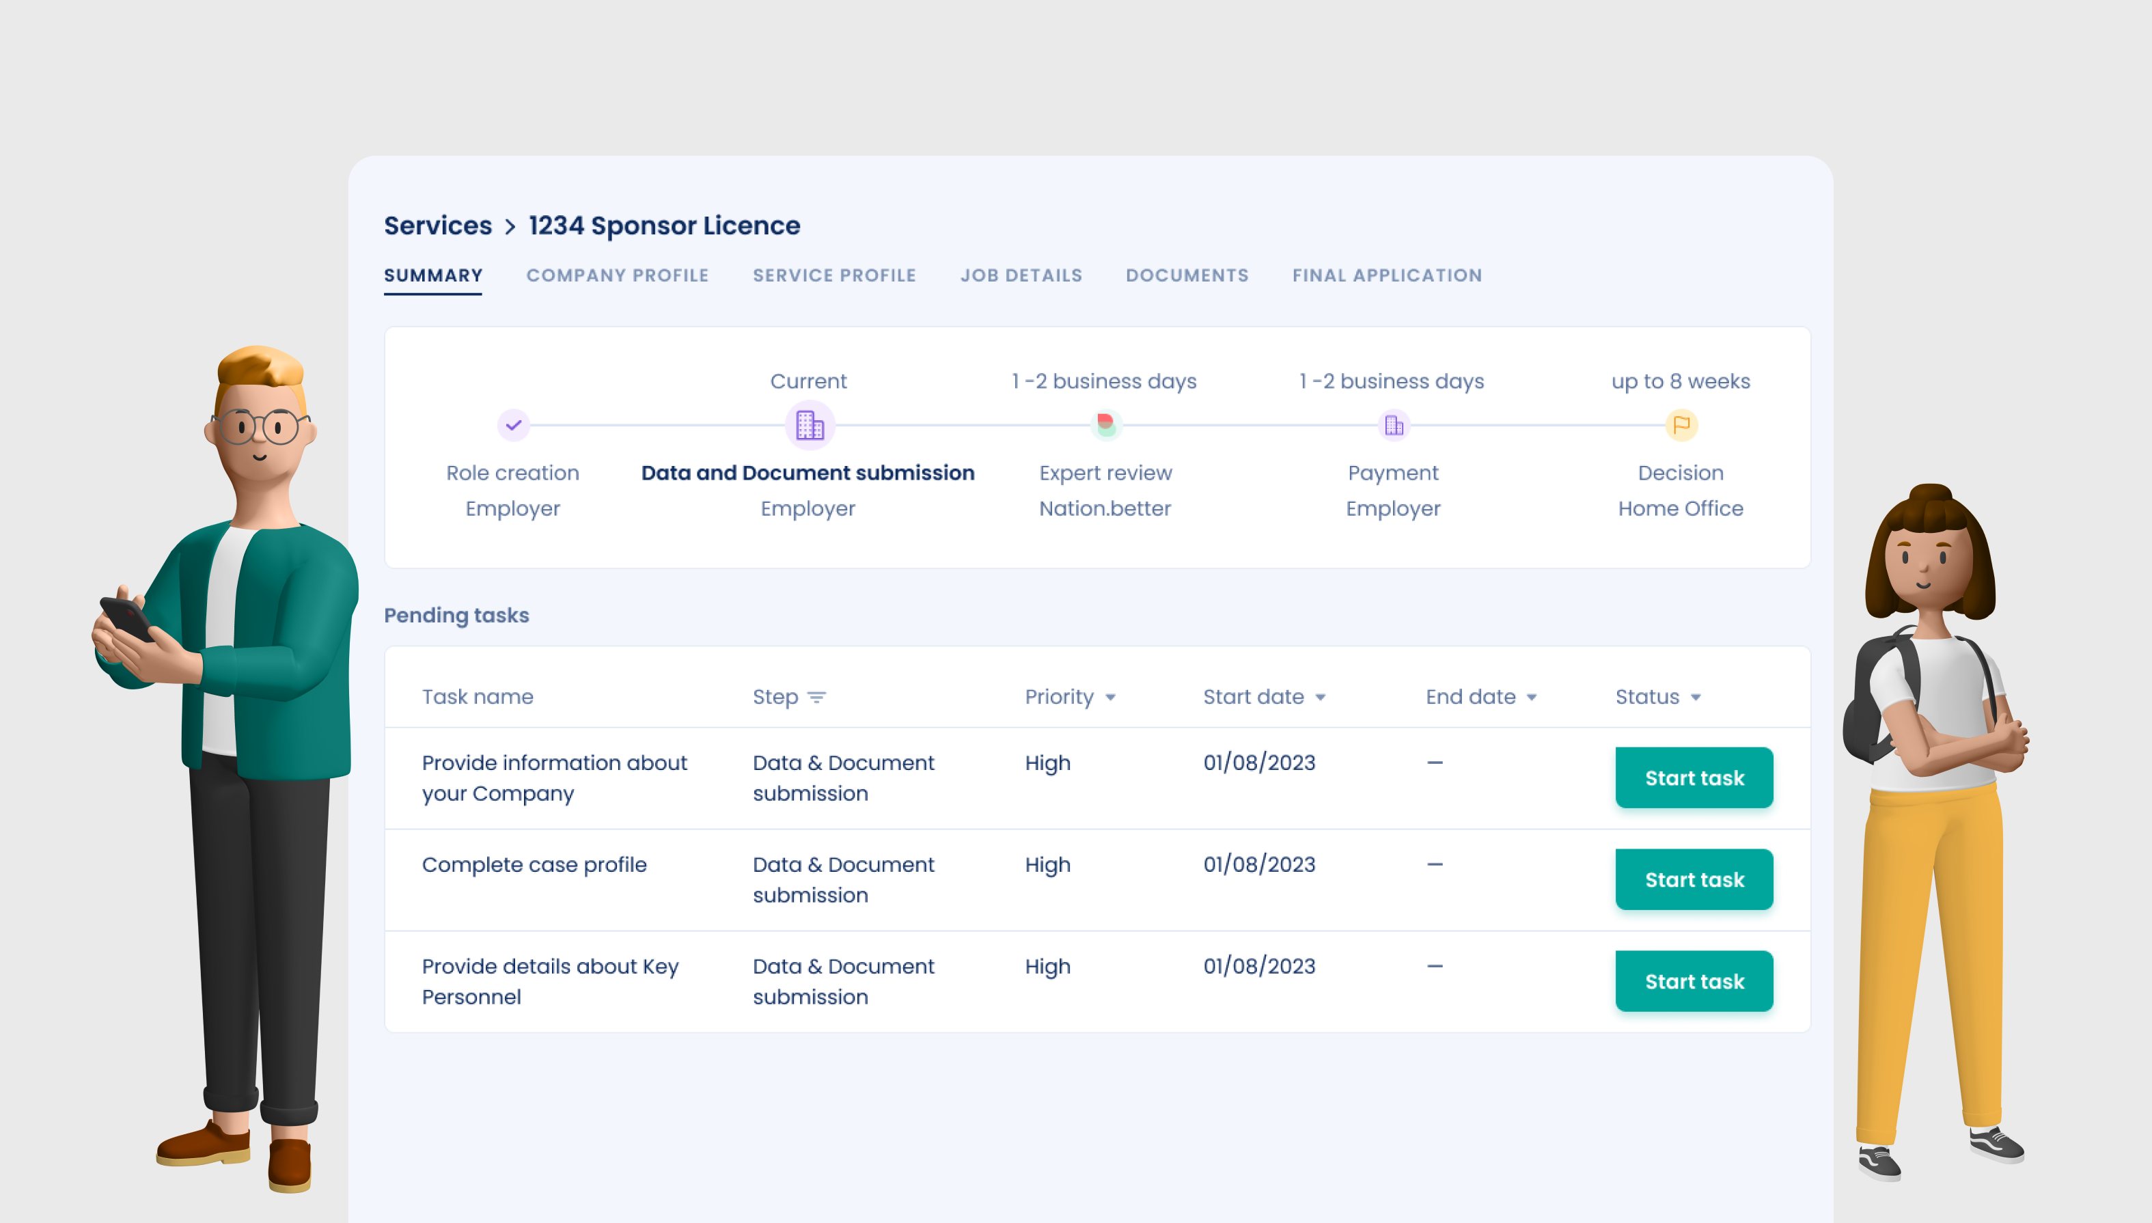This screenshot has width=2152, height=1223.
Task: Click the Decision flag step icon
Action: (x=1680, y=425)
